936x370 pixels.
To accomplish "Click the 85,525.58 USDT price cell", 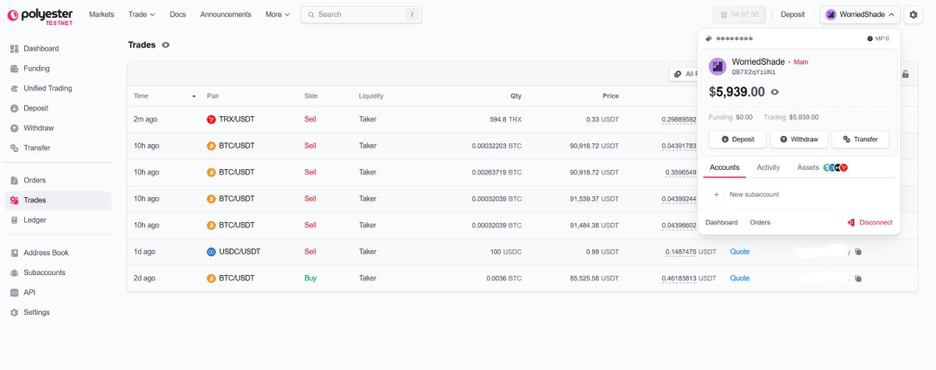I will pos(594,278).
